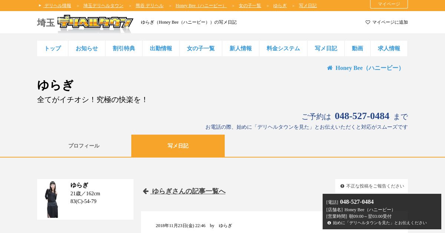The image size is (445, 233).
Task: Click 不正な投稿をご報告ください button
Action: point(372,186)
